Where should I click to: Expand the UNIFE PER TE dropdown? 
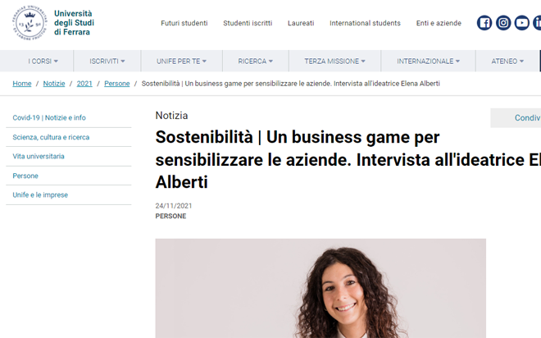pyautogui.click(x=181, y=61)
